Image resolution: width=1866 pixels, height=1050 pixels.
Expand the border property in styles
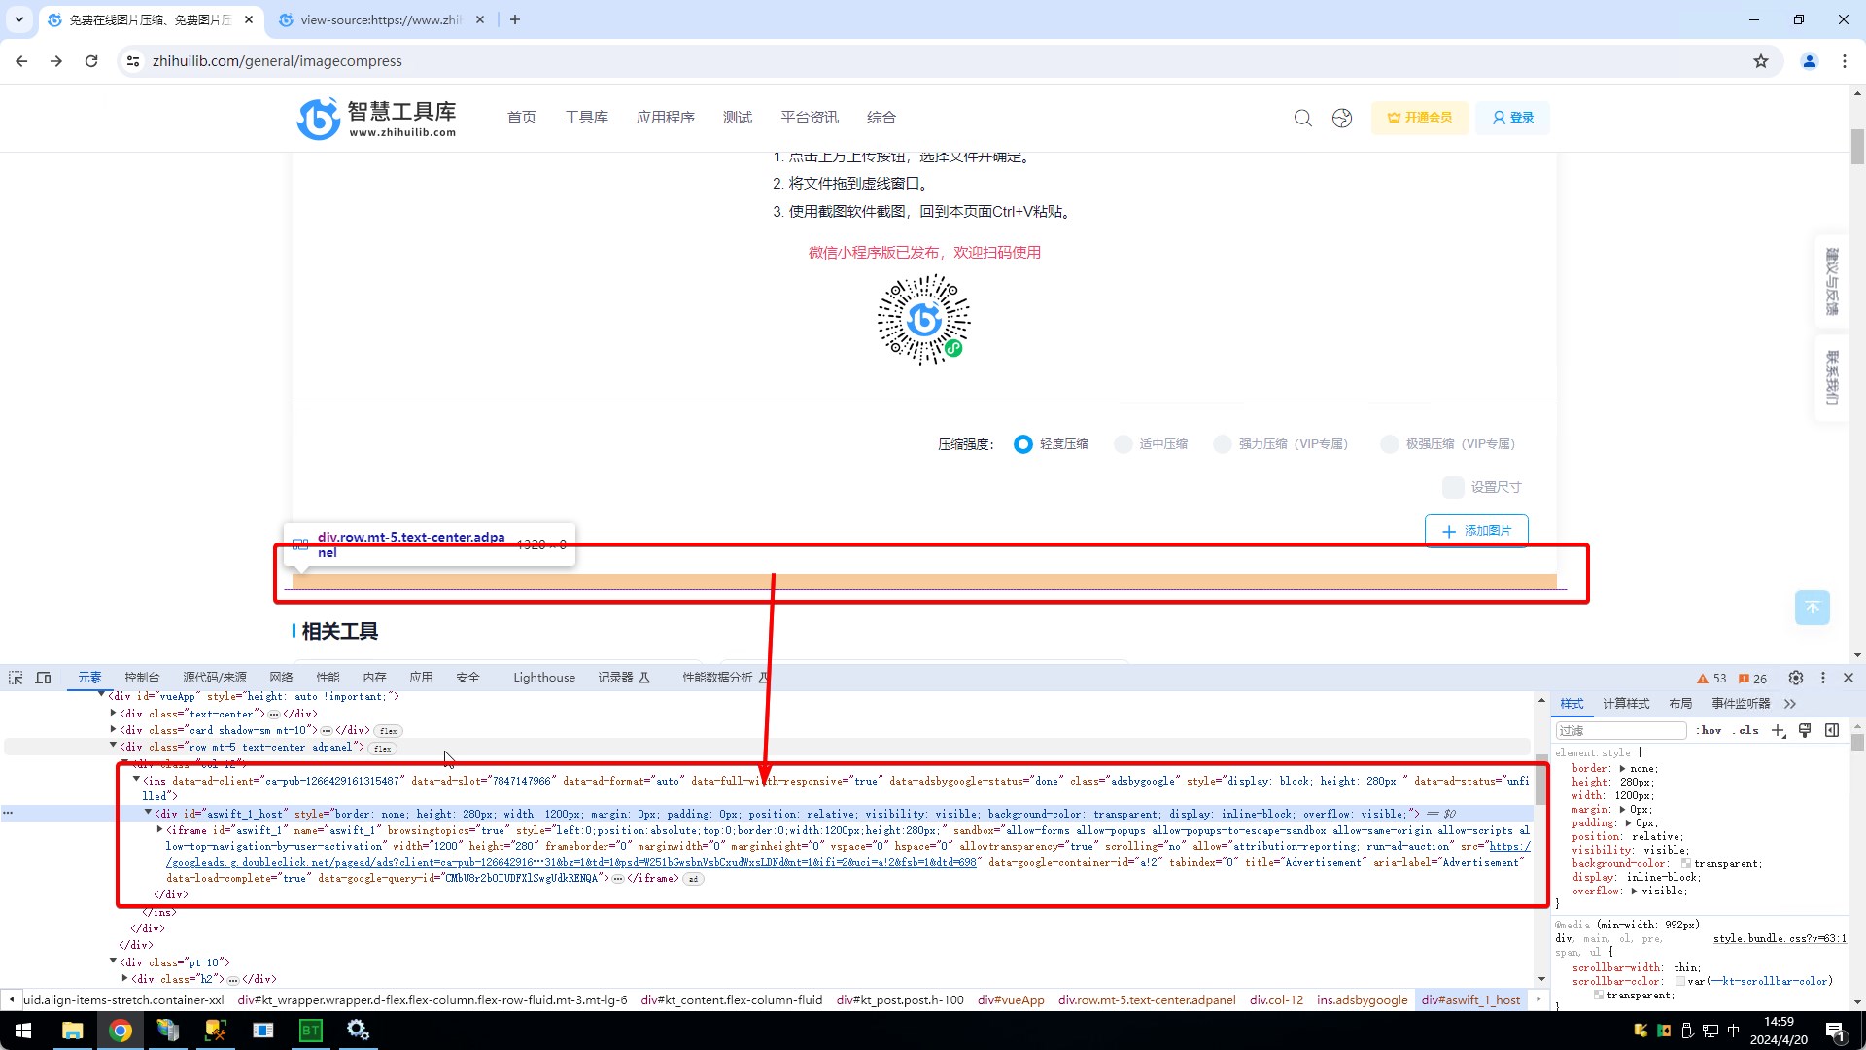click(x=1622, y=768)
